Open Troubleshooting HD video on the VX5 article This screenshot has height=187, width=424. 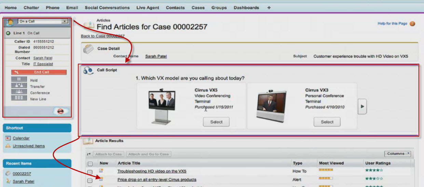click(x=152, y=171)
